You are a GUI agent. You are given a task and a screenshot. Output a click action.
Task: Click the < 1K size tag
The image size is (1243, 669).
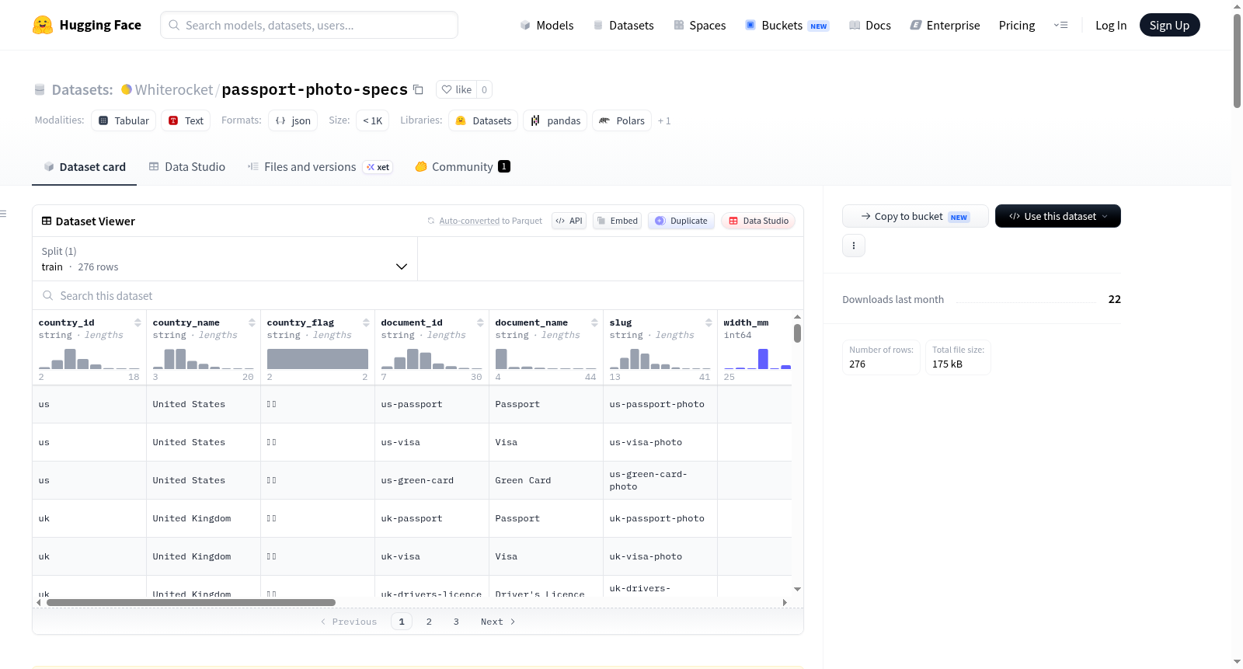(373, 120)
